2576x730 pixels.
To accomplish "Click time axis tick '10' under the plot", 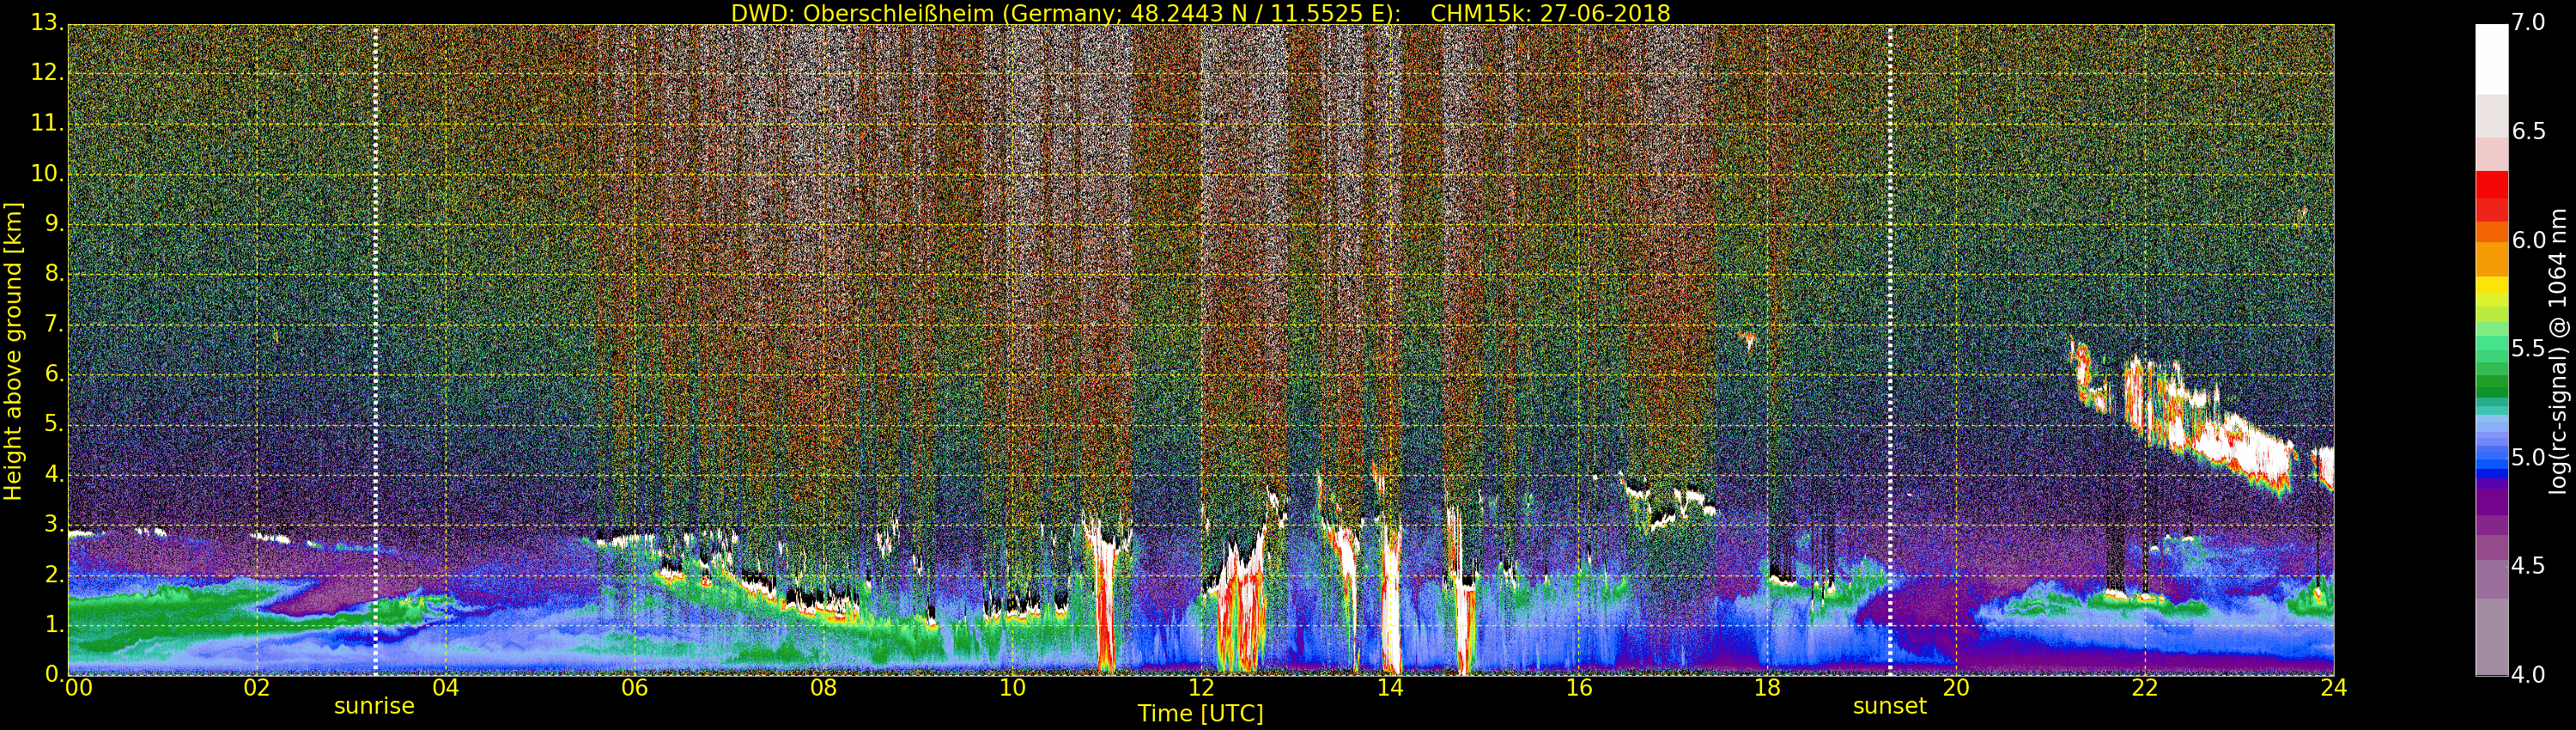I will 1012,687.
